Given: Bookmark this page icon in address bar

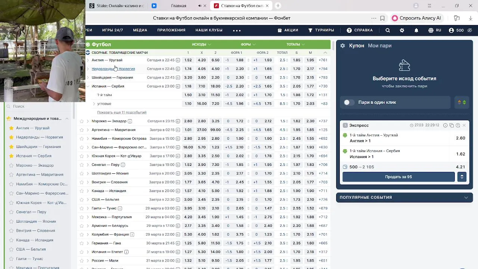Looking at the screenshot, I should (382, 18).
